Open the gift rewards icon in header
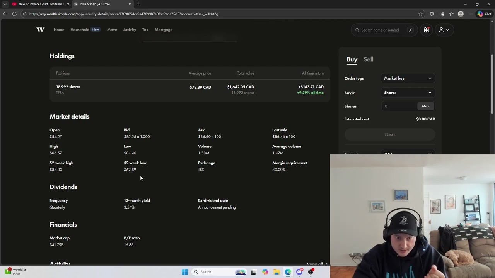The height and width of the screenshot is (278, 495). (x=426, y=30)
